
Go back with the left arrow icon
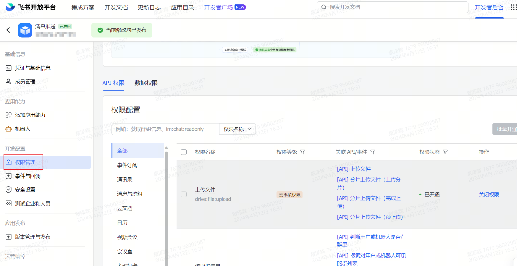coord(8,30)
